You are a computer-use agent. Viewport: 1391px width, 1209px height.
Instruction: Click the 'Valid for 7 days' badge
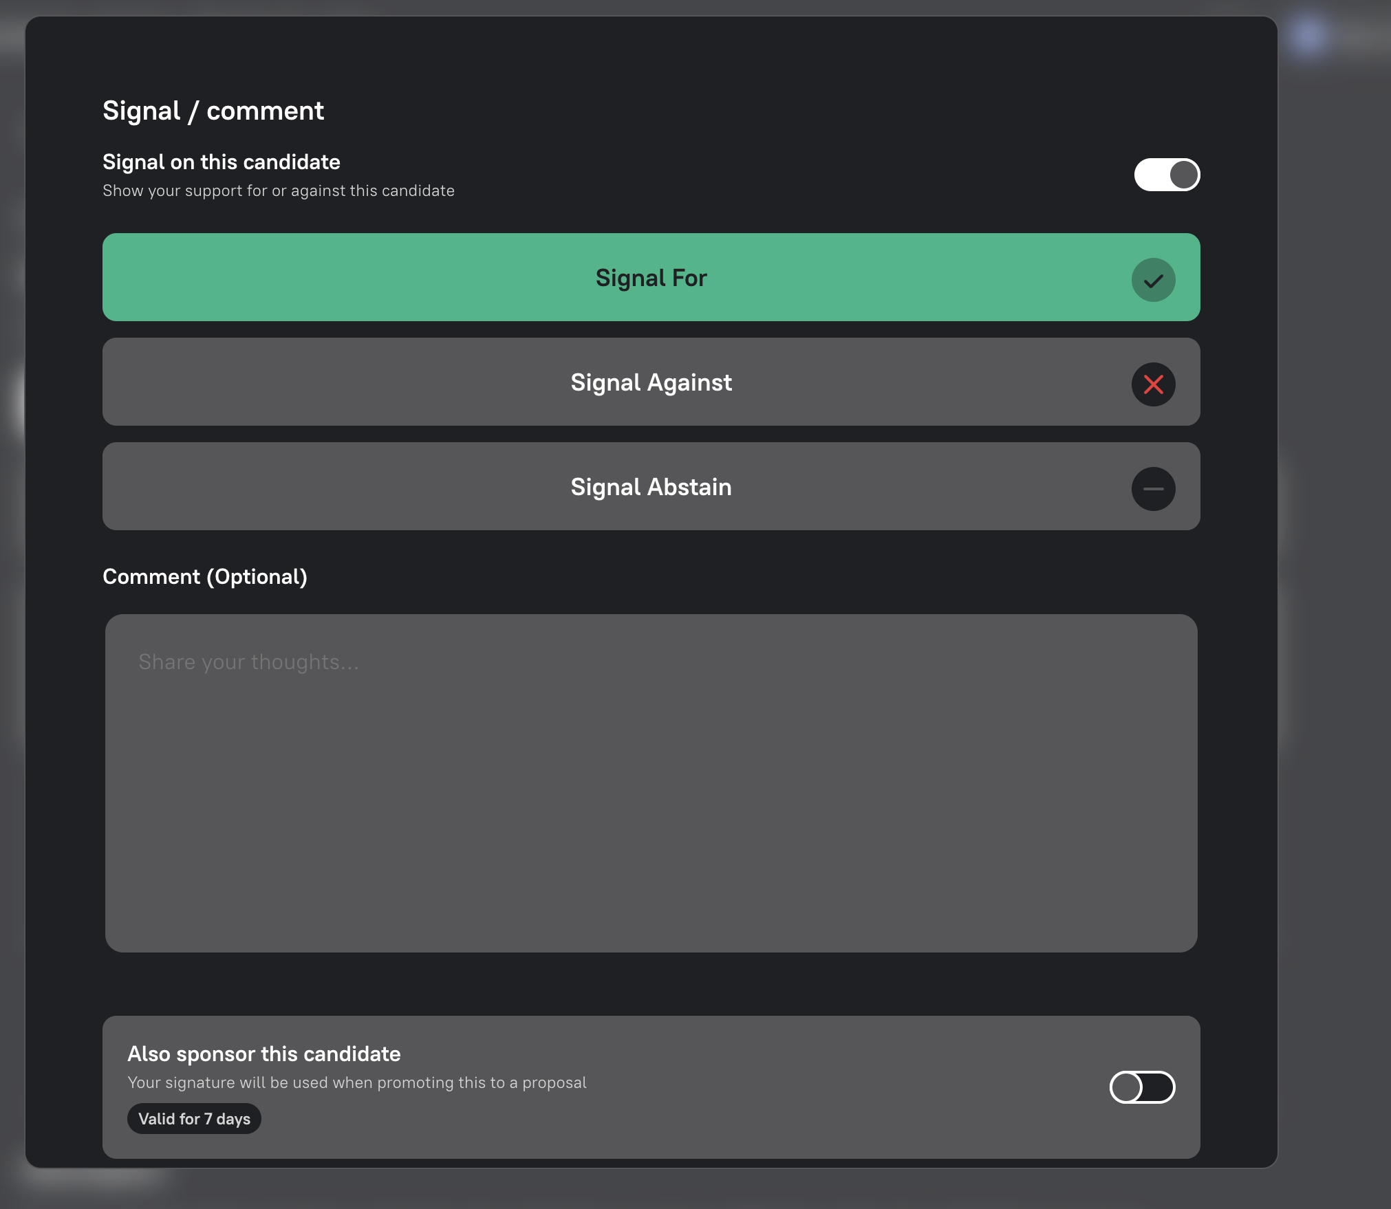coord(194,1119)
